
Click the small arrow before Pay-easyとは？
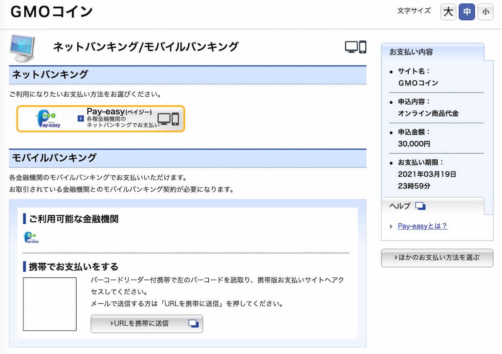(x=391, y=226)
